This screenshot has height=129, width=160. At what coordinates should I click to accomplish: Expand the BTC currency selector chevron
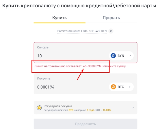click(130, 87)
